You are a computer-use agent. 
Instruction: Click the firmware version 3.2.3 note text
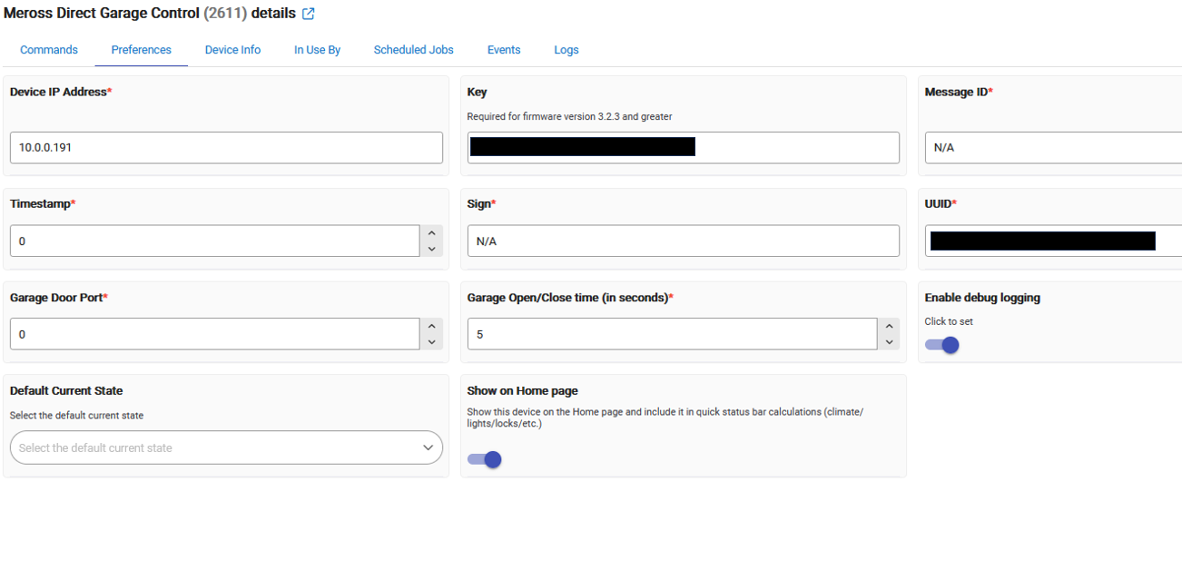coord(569,116)
